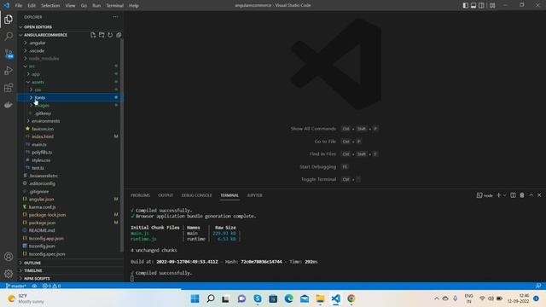Toggle primary side bar visibility

[x=466, y=5]
